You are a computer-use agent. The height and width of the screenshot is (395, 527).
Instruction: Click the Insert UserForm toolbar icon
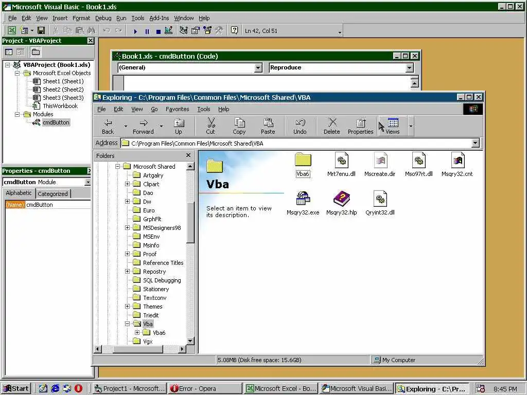(x=24, y=30)
